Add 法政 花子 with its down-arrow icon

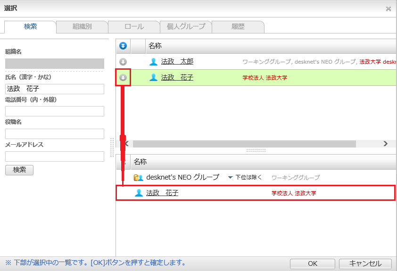coord(123,77)
